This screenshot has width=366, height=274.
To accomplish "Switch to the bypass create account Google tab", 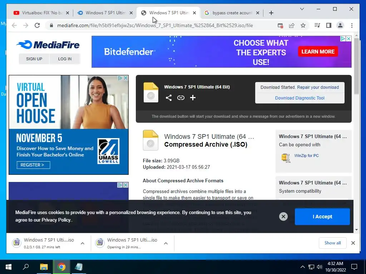I will (x=231, y=13).
